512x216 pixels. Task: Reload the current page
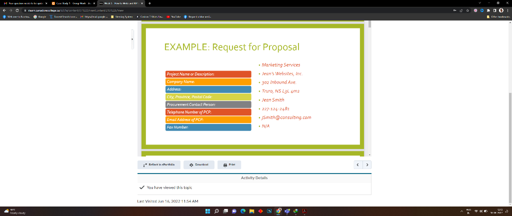tap(17, 10)
